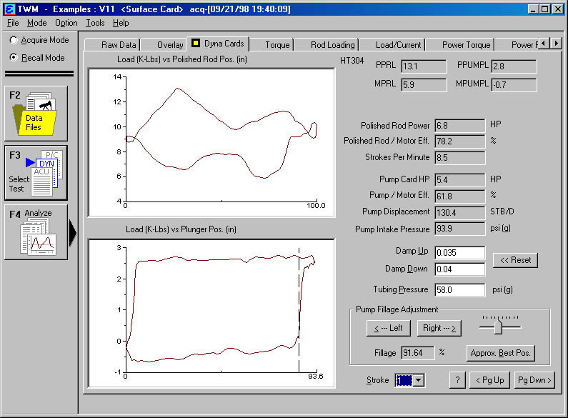Screen dimensions: 568x418
Task: Select Acquire Mode radio button
Action: tap(14, 41)
